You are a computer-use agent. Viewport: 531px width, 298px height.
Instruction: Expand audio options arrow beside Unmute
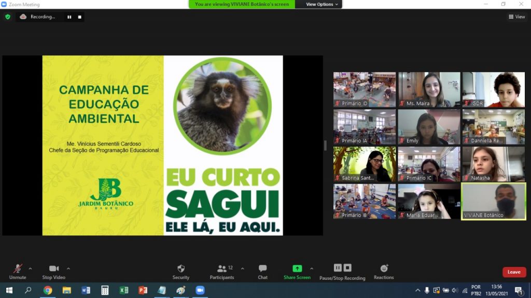(30, 268)
